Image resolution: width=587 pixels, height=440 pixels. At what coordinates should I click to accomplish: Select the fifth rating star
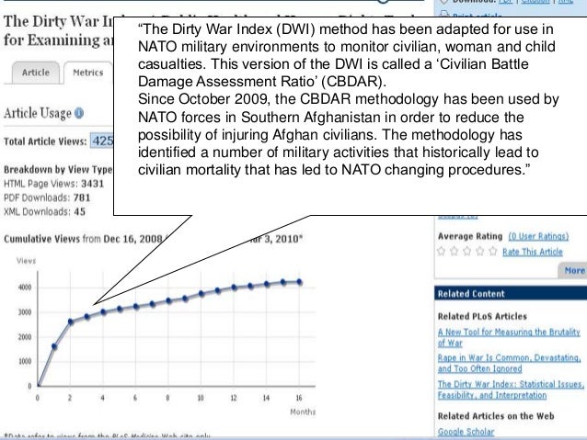pos(493,251)
